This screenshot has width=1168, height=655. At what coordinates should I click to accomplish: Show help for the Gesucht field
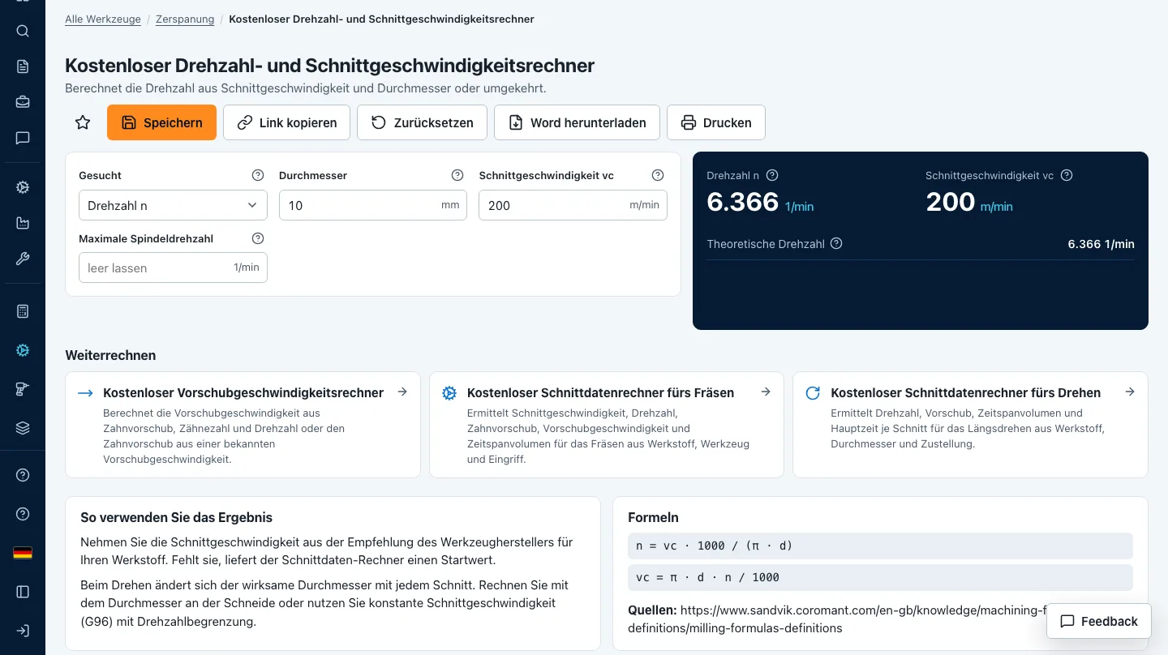coord(258,175)
